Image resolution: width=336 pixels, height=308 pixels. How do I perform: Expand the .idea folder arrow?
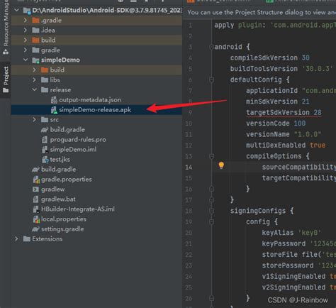26,30
